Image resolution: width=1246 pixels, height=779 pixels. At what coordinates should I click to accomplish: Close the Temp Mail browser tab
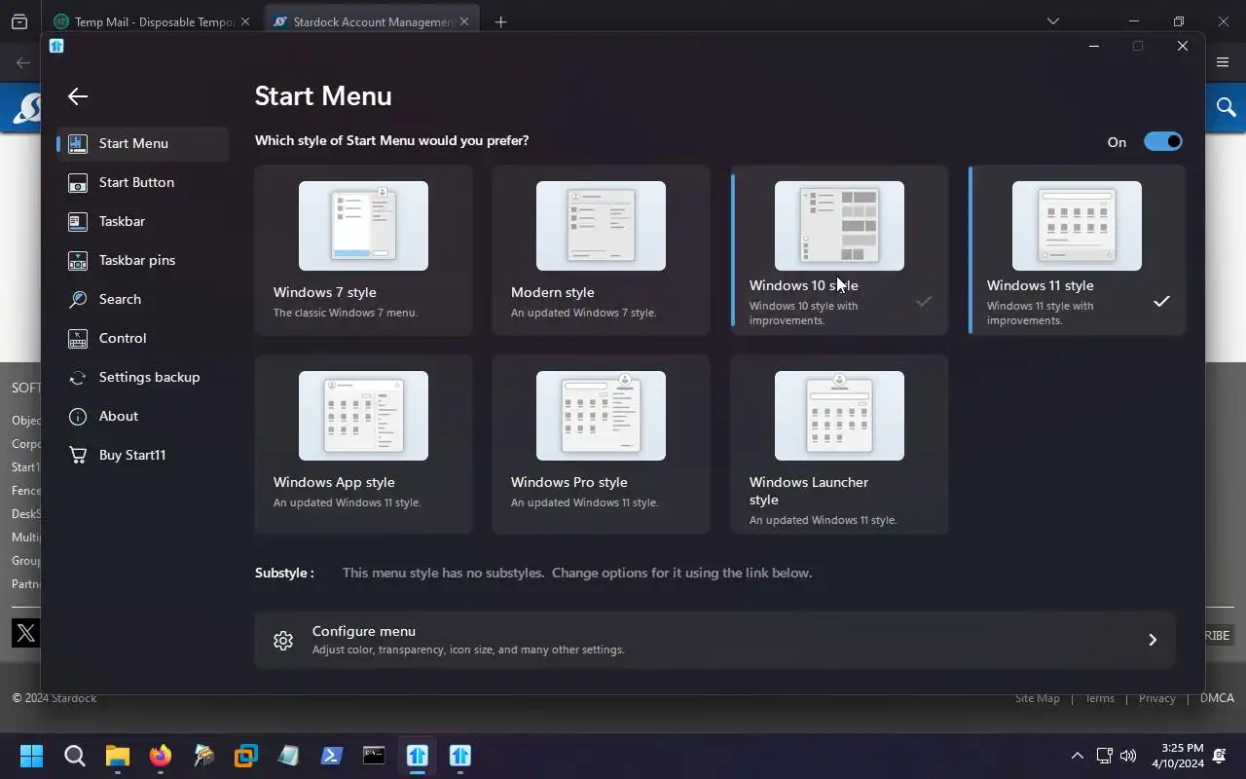coord(244,21)
